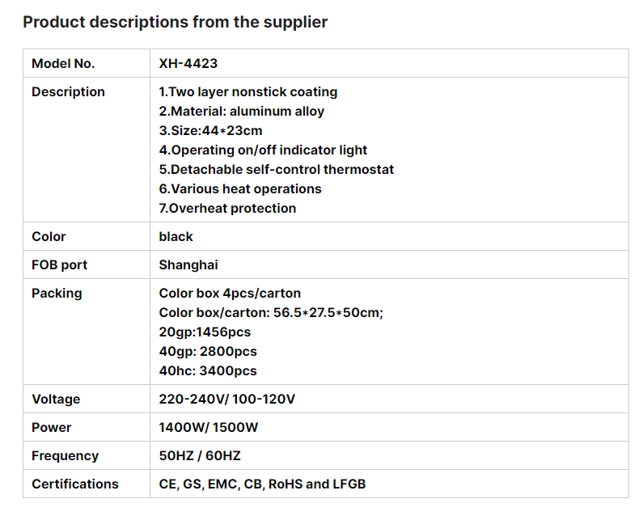Click the Certifications value 'CE, GS, EMC...'
The width and height of the screenshot is (643, 516).
262,484
